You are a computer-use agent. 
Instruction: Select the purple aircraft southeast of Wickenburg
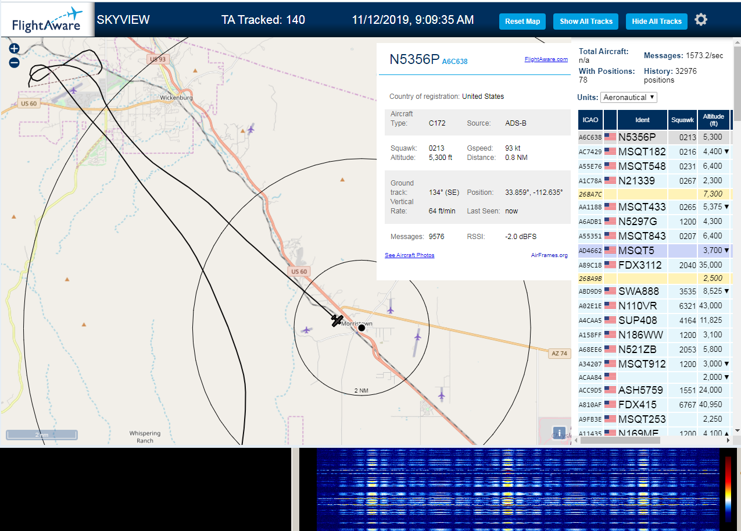pyautogui.click(x=250, y=129)
